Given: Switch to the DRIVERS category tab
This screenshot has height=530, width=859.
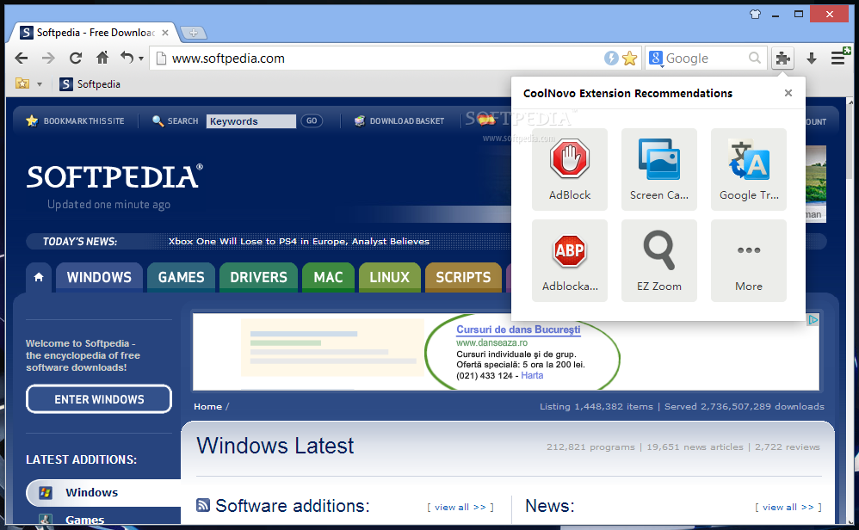Looking at the screenshot, I should [258, 277].
